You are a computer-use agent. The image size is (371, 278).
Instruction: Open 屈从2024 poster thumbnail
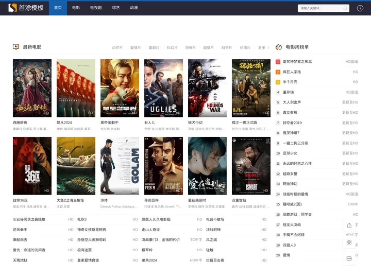click(76, 88)
